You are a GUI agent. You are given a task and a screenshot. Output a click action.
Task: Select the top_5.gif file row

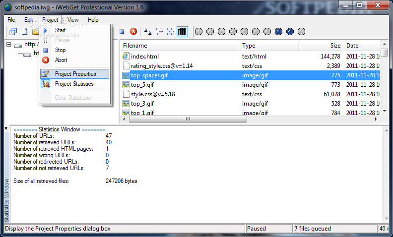coord(251,85)
